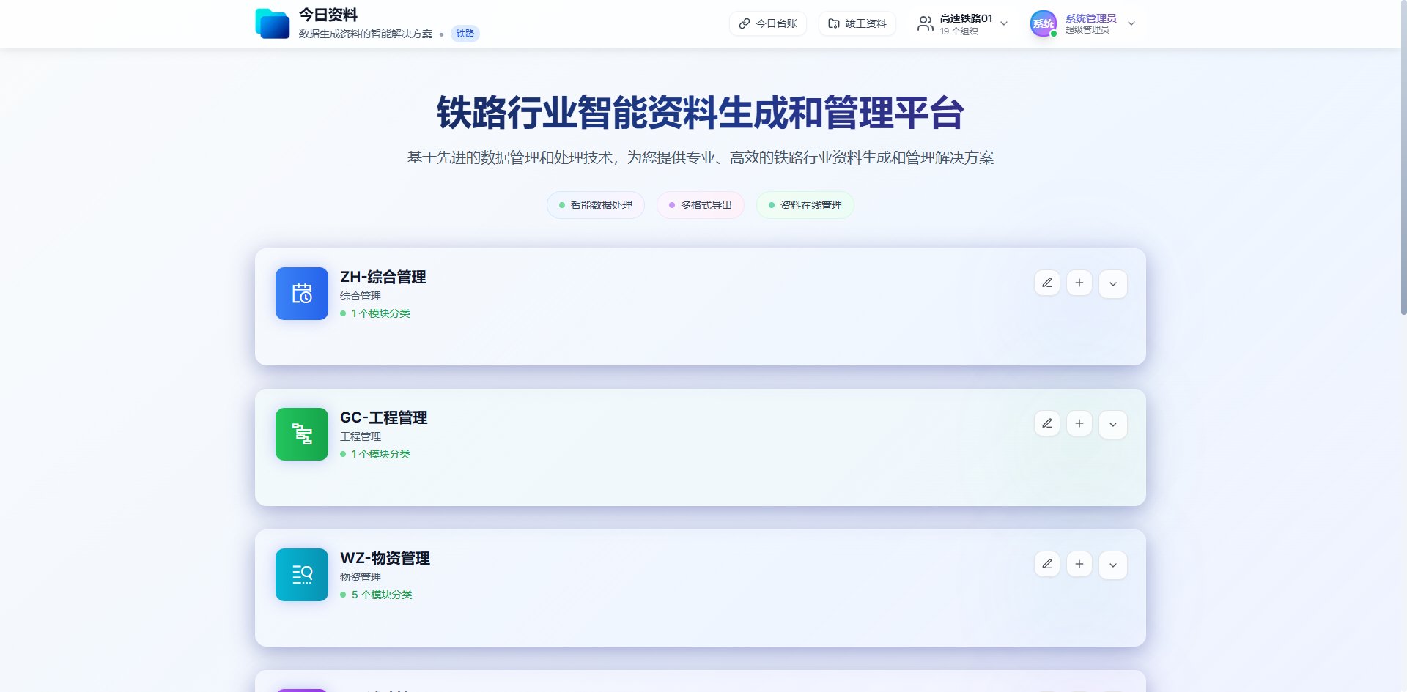Expand the 高速铁路01 organization dropdown
This screenshot has width=1407, height=692.
[963, 23]
